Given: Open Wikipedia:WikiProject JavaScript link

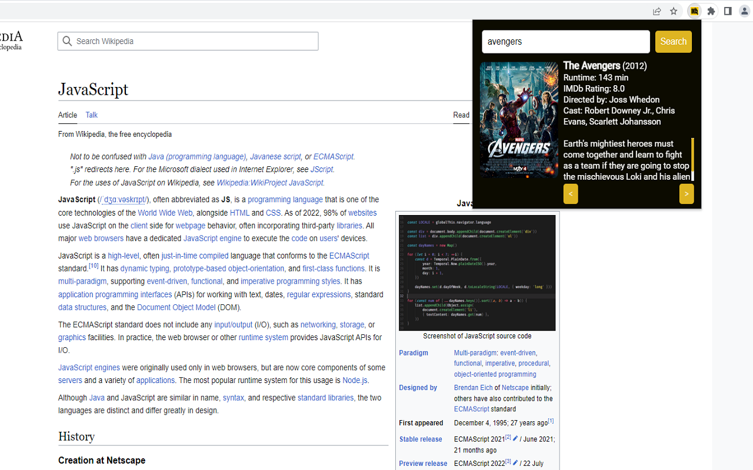Looking at the screenshot, I should [270, 183].
